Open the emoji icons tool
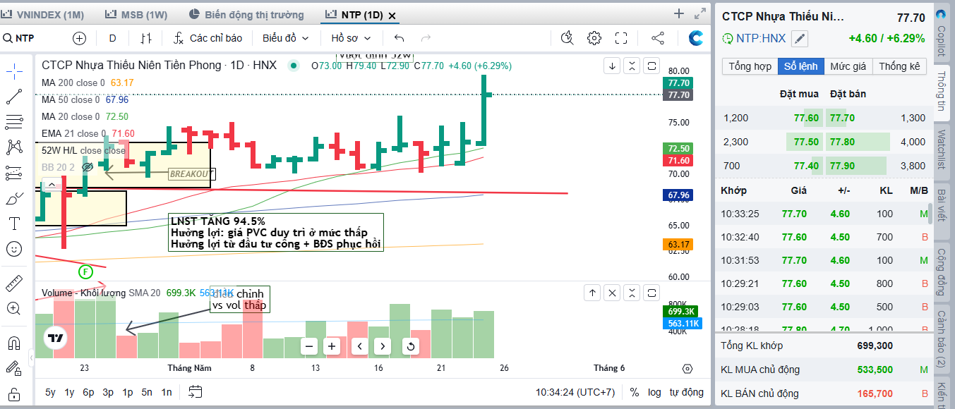Image resolution: width=955 pixels, height=409 pixels. pos(14,248)
